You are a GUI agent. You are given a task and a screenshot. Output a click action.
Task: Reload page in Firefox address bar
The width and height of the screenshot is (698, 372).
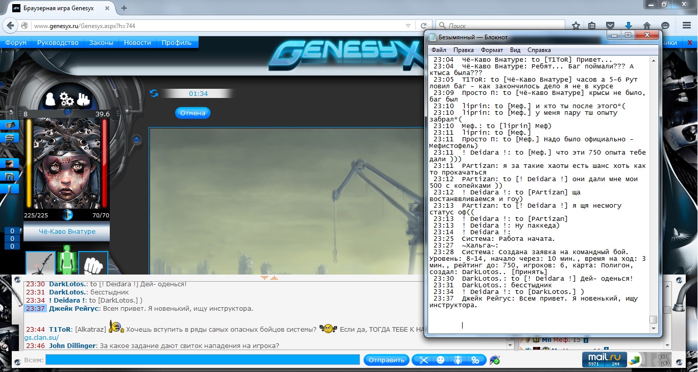[x=423, y=26]
